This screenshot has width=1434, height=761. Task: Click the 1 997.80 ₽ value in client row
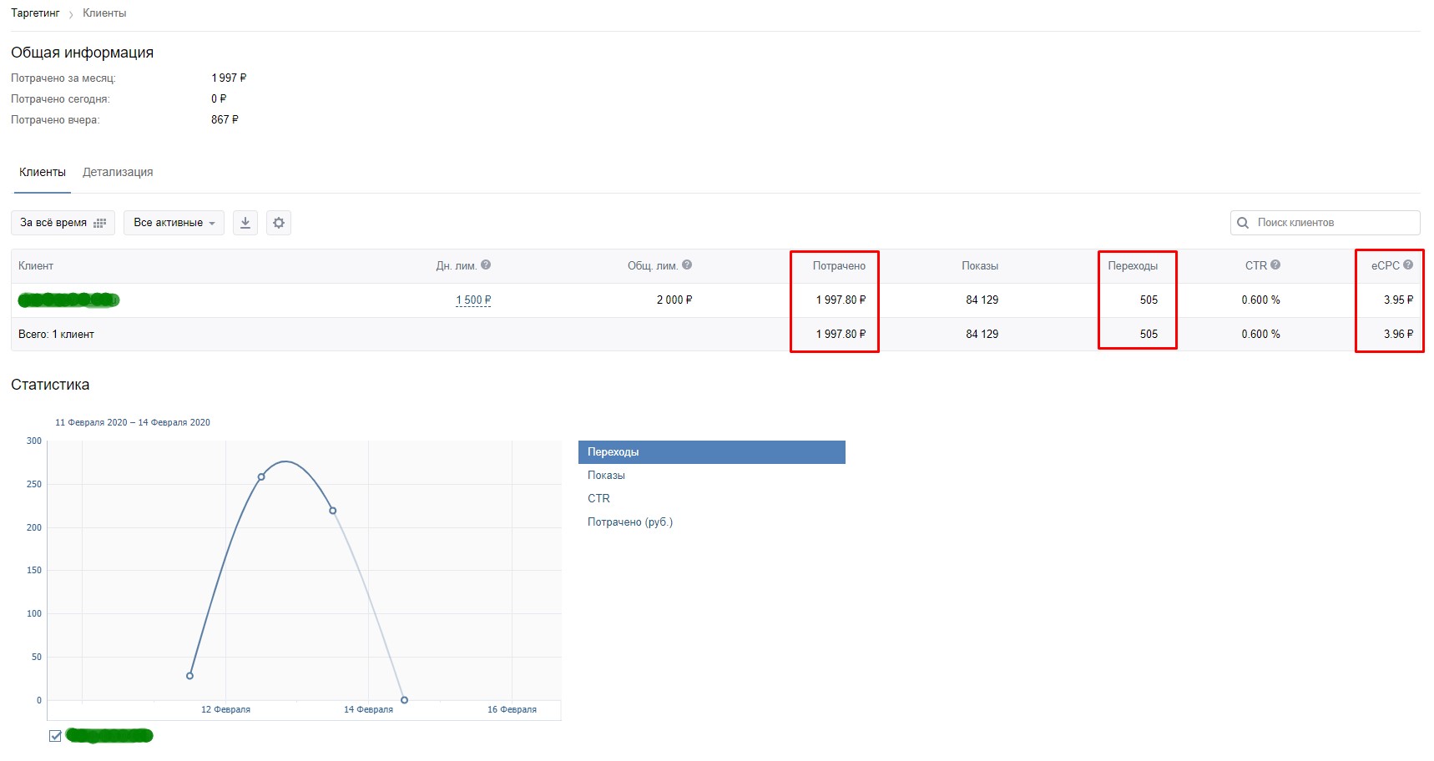pos(841,300)
